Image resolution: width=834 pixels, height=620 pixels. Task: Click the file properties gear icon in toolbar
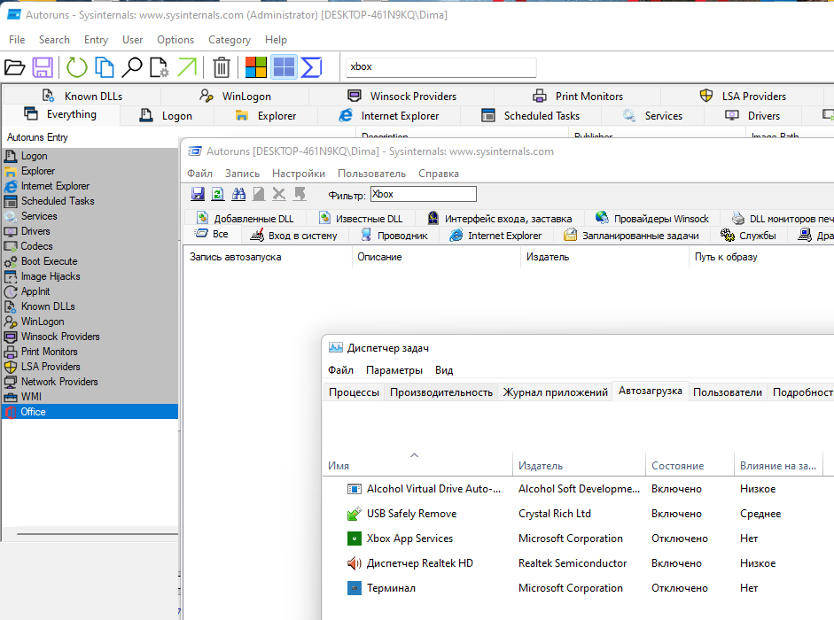[x=159, y=67]
